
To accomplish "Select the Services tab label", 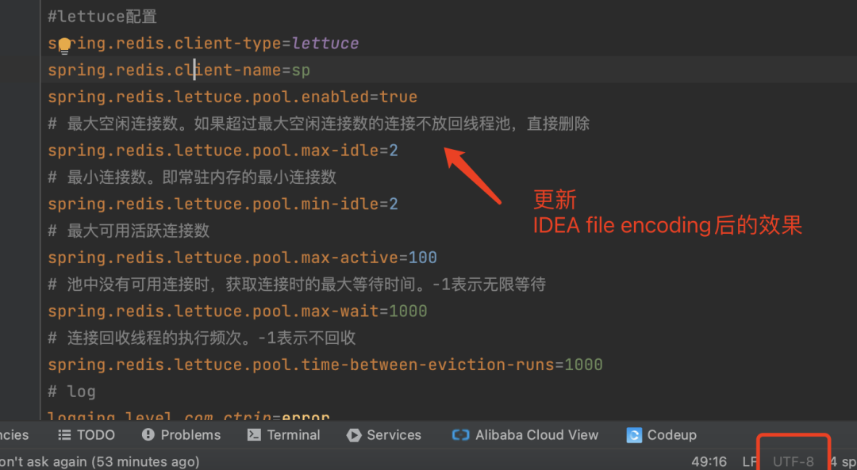I will coord(394,435).
